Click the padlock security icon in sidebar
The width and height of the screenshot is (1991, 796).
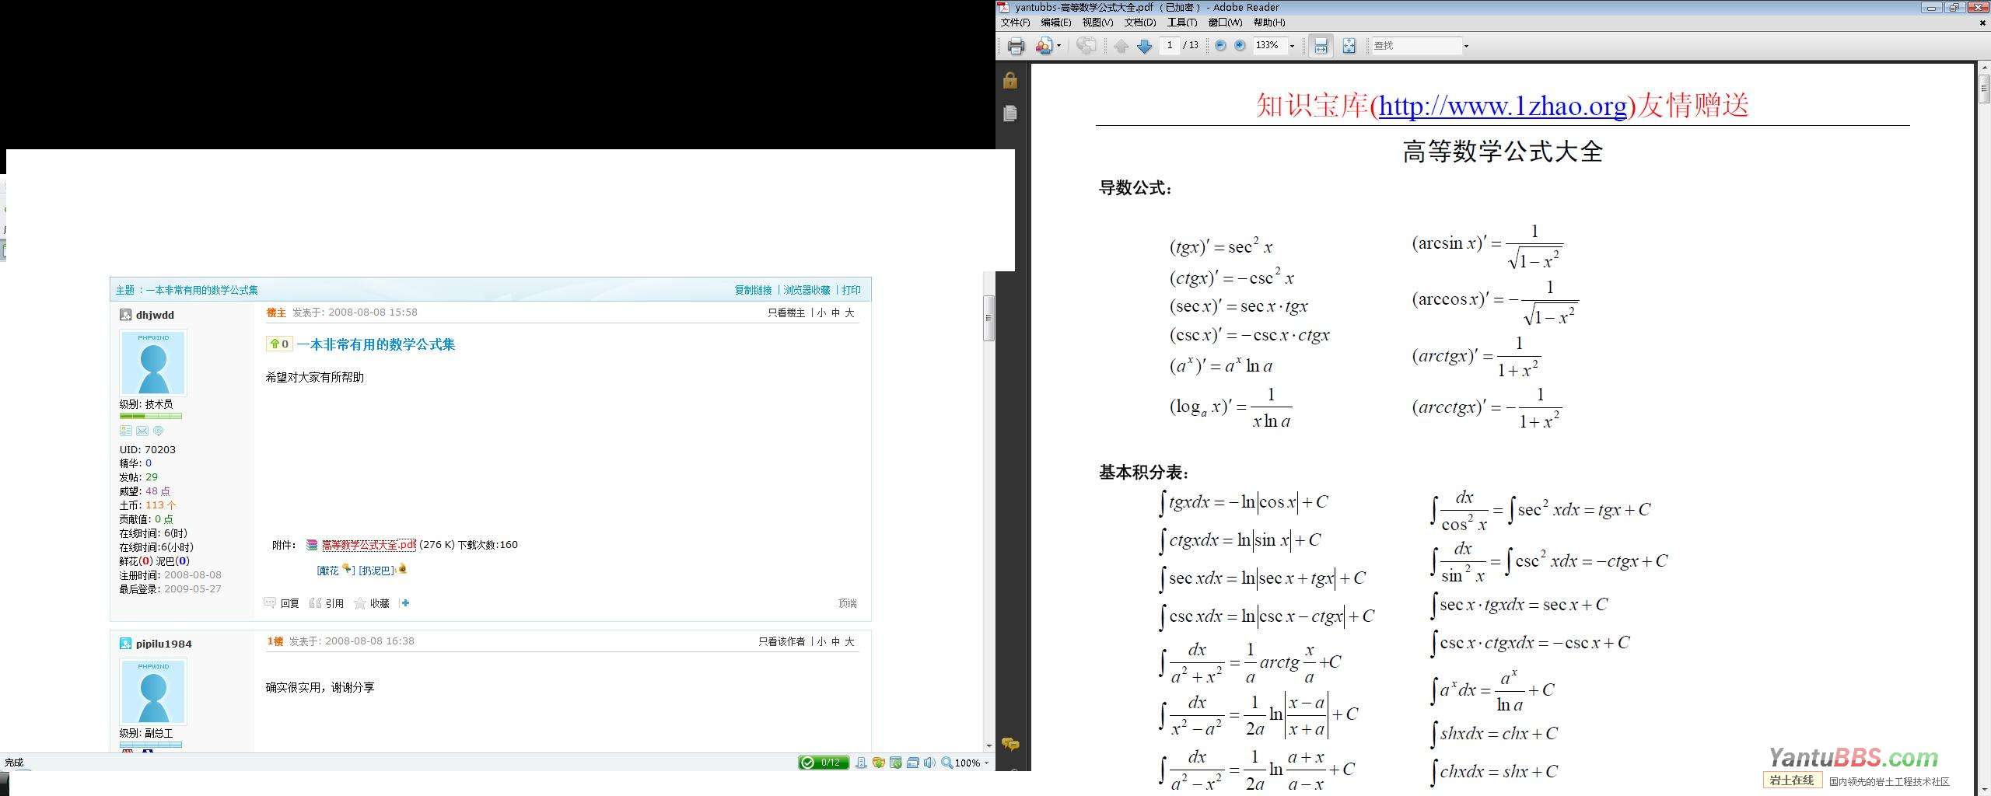1010,81
